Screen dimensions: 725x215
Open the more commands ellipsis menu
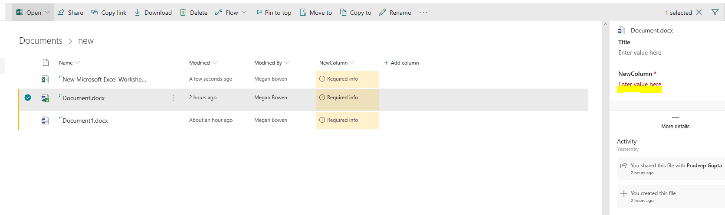pyautogui.click(x=423, y=13)
